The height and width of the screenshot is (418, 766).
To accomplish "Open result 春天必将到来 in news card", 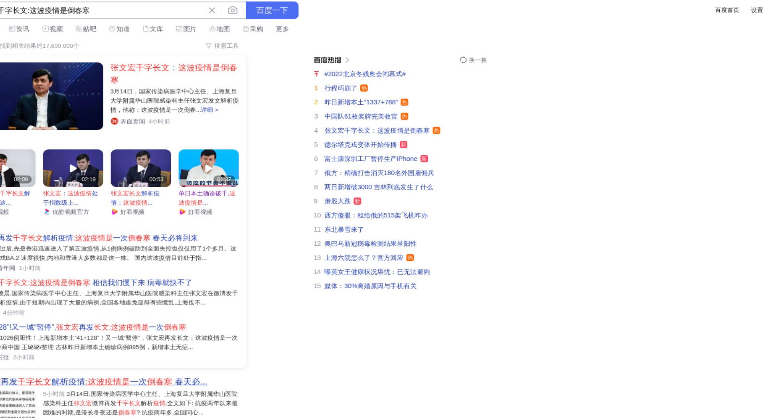I will (x=99, y=238).
